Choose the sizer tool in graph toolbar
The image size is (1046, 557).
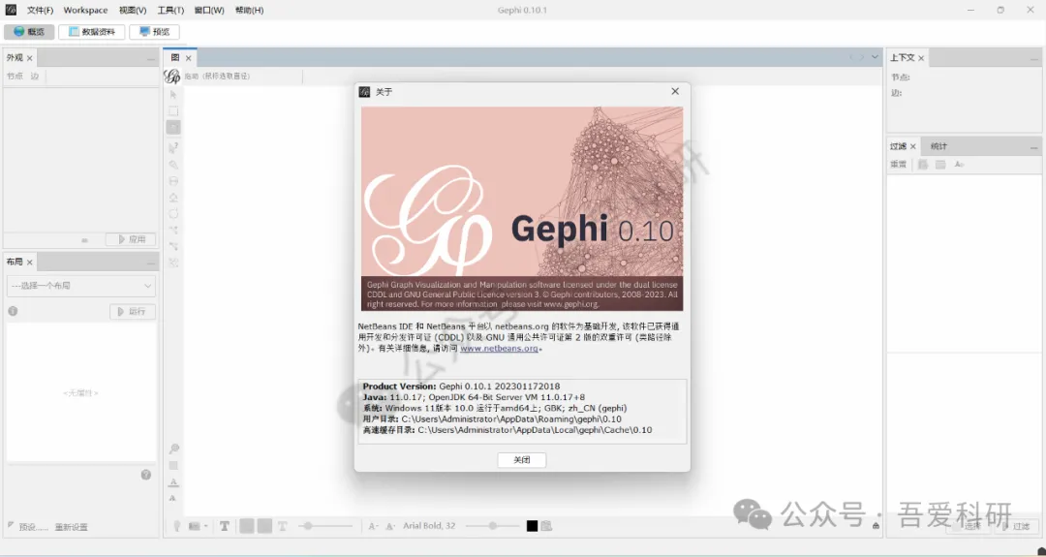click(173, 181)
